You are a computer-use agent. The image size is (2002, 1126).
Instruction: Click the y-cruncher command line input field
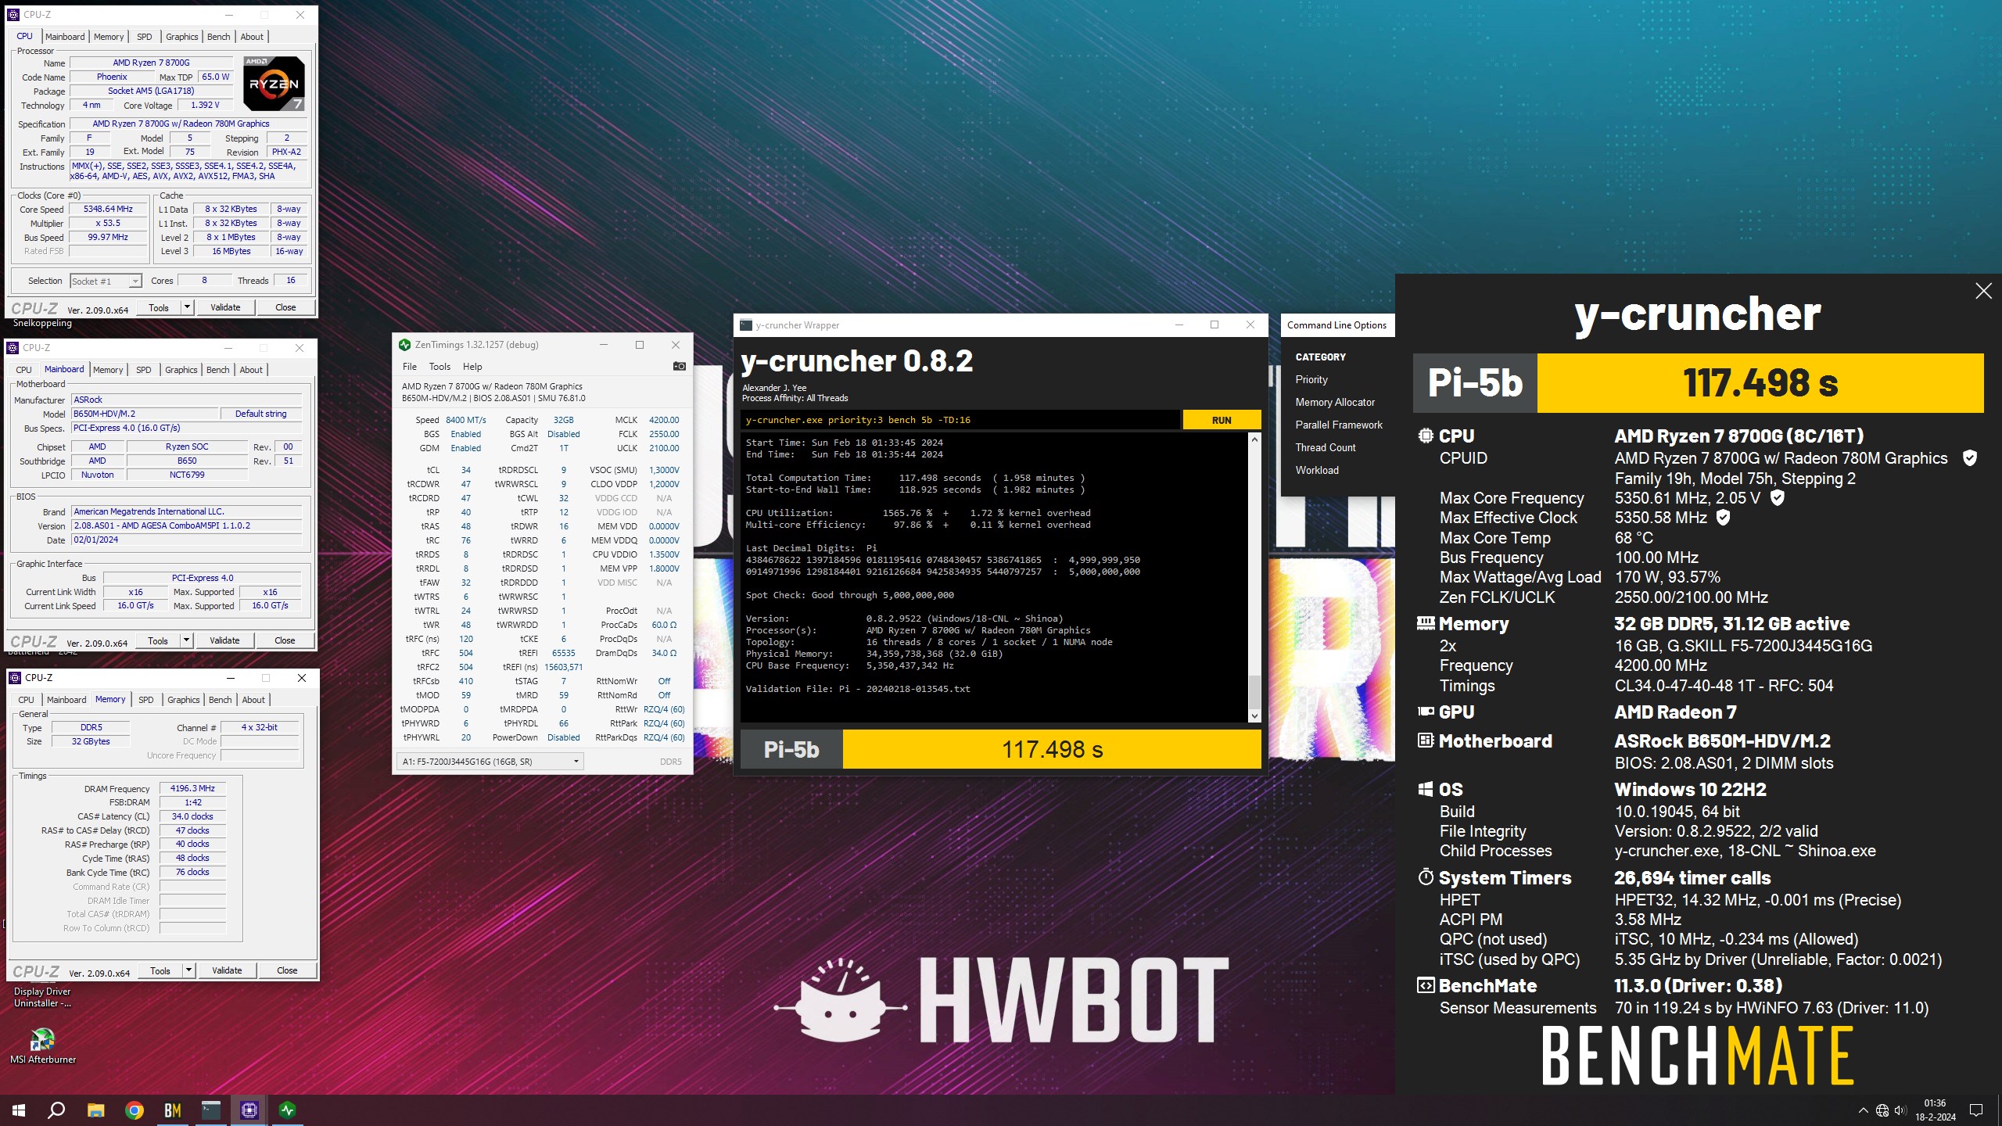click(x=960, y=420)
